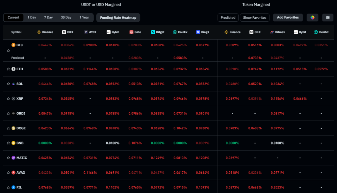Open the filter settings sliders icon
The height and width of the screenshot is (193, 337).
tap(328, 17)
